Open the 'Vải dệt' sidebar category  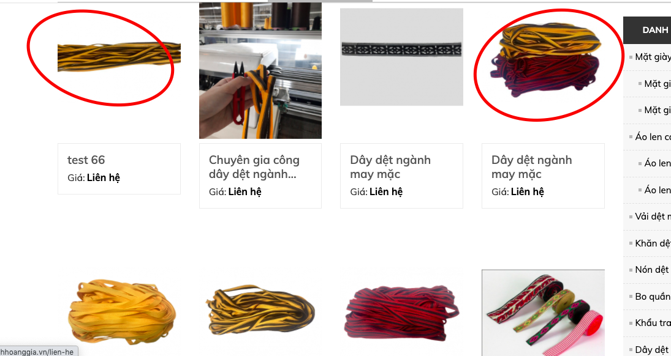click(x=653, y=217)
